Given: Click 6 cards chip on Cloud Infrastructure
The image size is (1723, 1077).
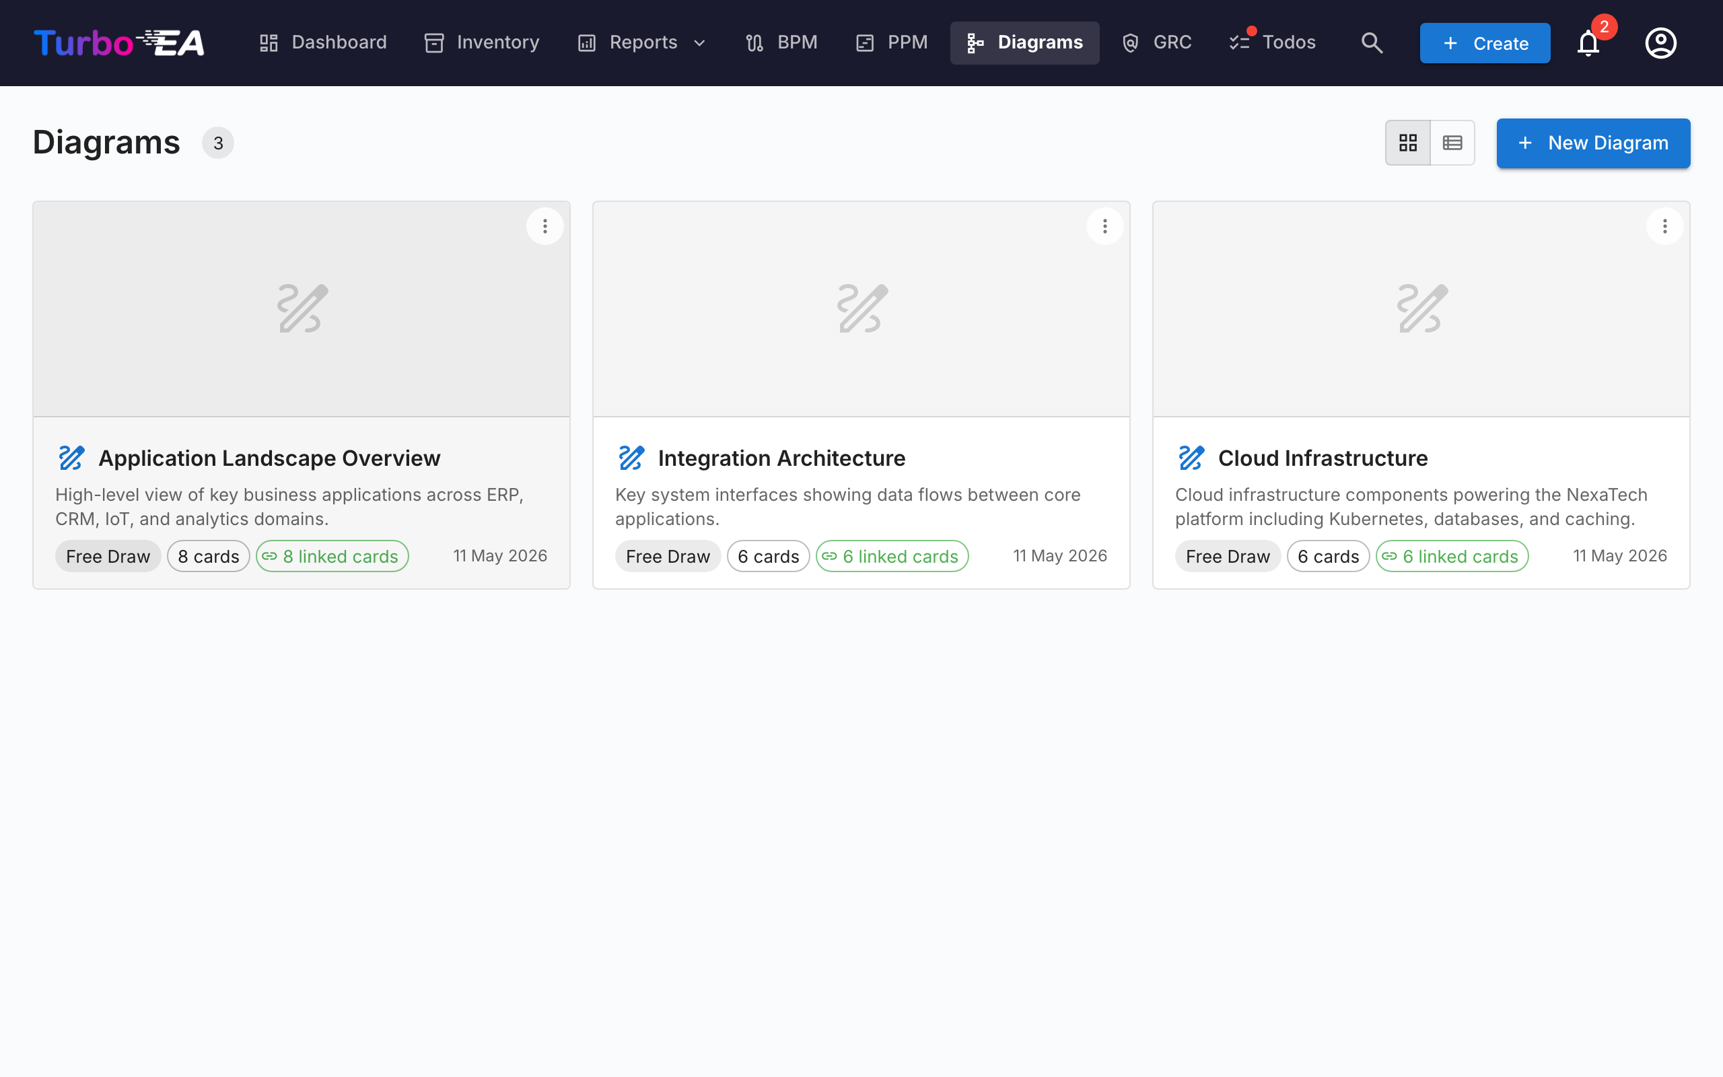Looking at the screenshot, I should [x=1329, y=556].
